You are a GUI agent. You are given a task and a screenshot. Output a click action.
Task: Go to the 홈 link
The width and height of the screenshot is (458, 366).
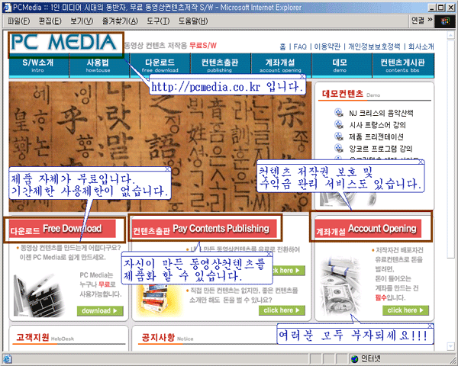click(x=282, y=47)
